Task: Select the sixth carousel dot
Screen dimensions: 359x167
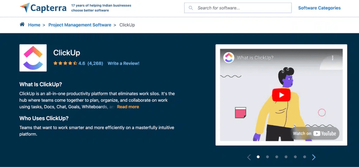Action: coord(305,157)
